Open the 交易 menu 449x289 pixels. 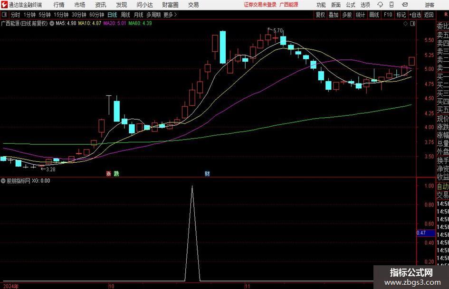[193, 5]
